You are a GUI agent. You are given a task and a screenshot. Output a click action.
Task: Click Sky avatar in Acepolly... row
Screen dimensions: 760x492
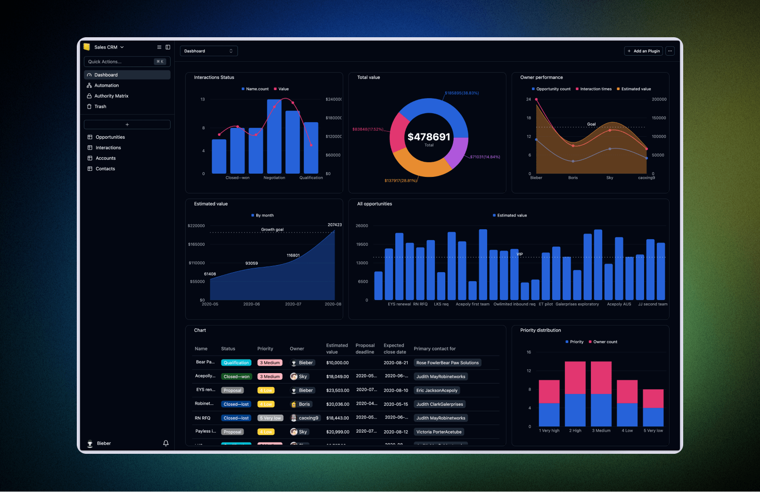point(294,376)
